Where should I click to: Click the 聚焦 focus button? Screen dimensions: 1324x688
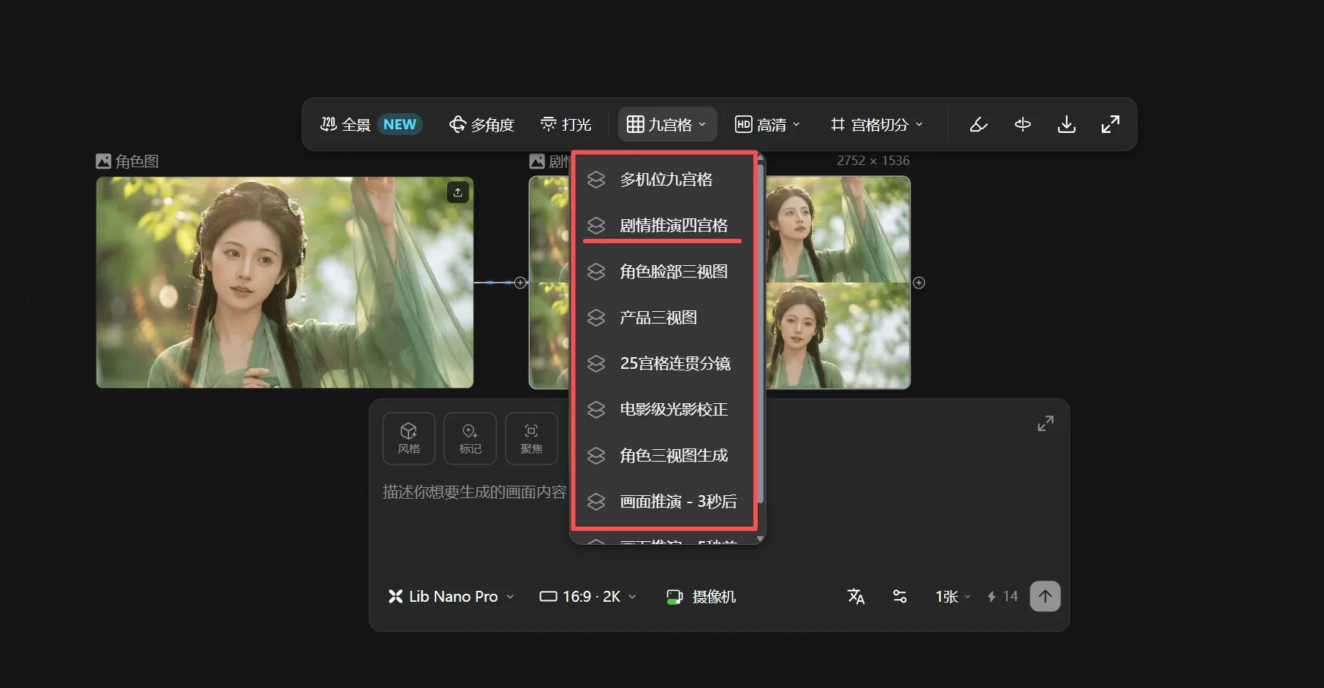532,438
